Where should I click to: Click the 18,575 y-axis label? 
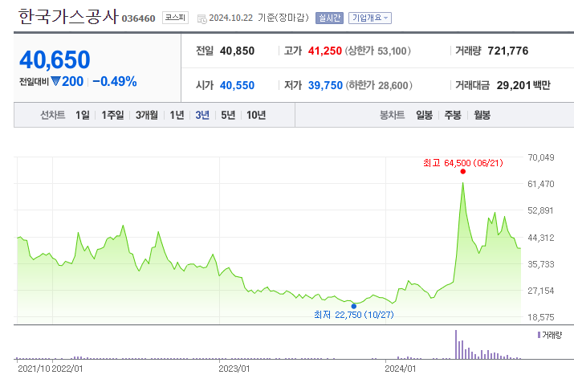click(x=541, y=317)
